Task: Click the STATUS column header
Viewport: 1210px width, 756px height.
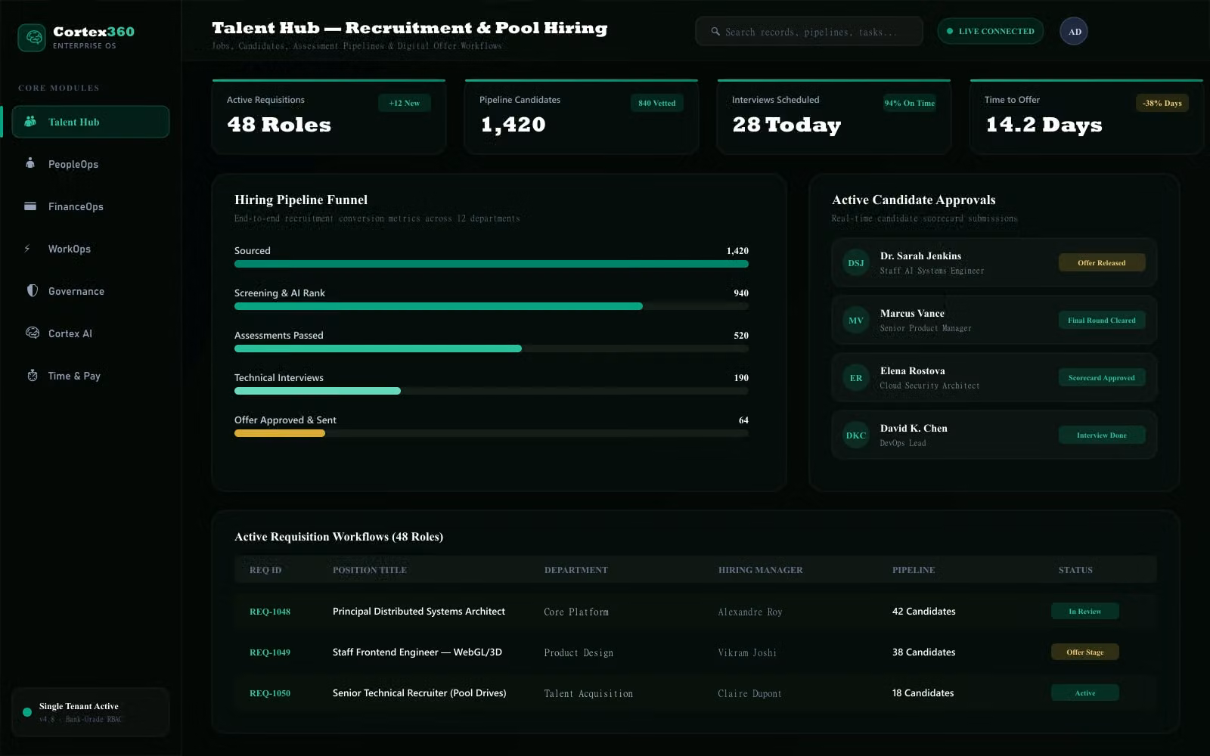Action: pyautogui.click(x=1075, y=570)
